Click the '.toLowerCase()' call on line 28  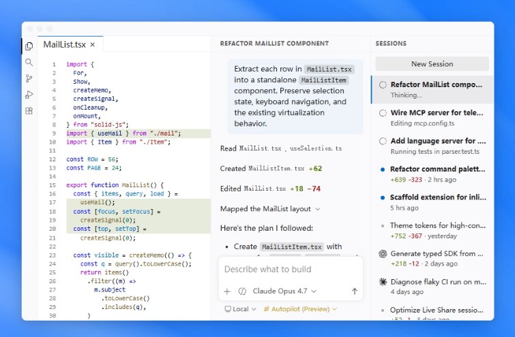126,298
